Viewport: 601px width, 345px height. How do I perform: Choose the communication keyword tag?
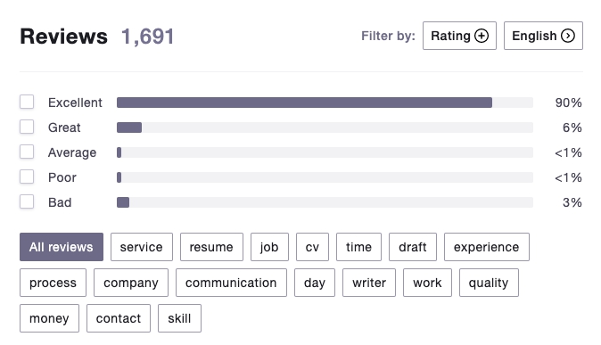pyautogui.click(x=231, y=283)
